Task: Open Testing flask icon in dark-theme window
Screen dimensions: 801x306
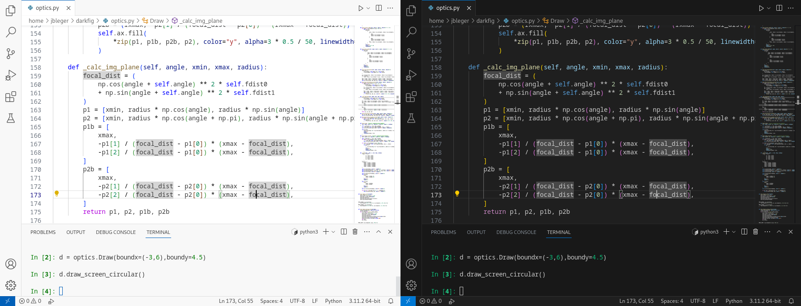Action: click(x=411, y=118)
